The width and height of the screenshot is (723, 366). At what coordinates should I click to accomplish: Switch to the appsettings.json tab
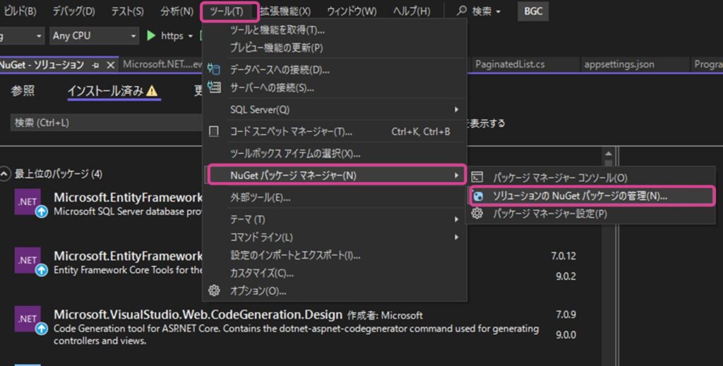(619, 64)
